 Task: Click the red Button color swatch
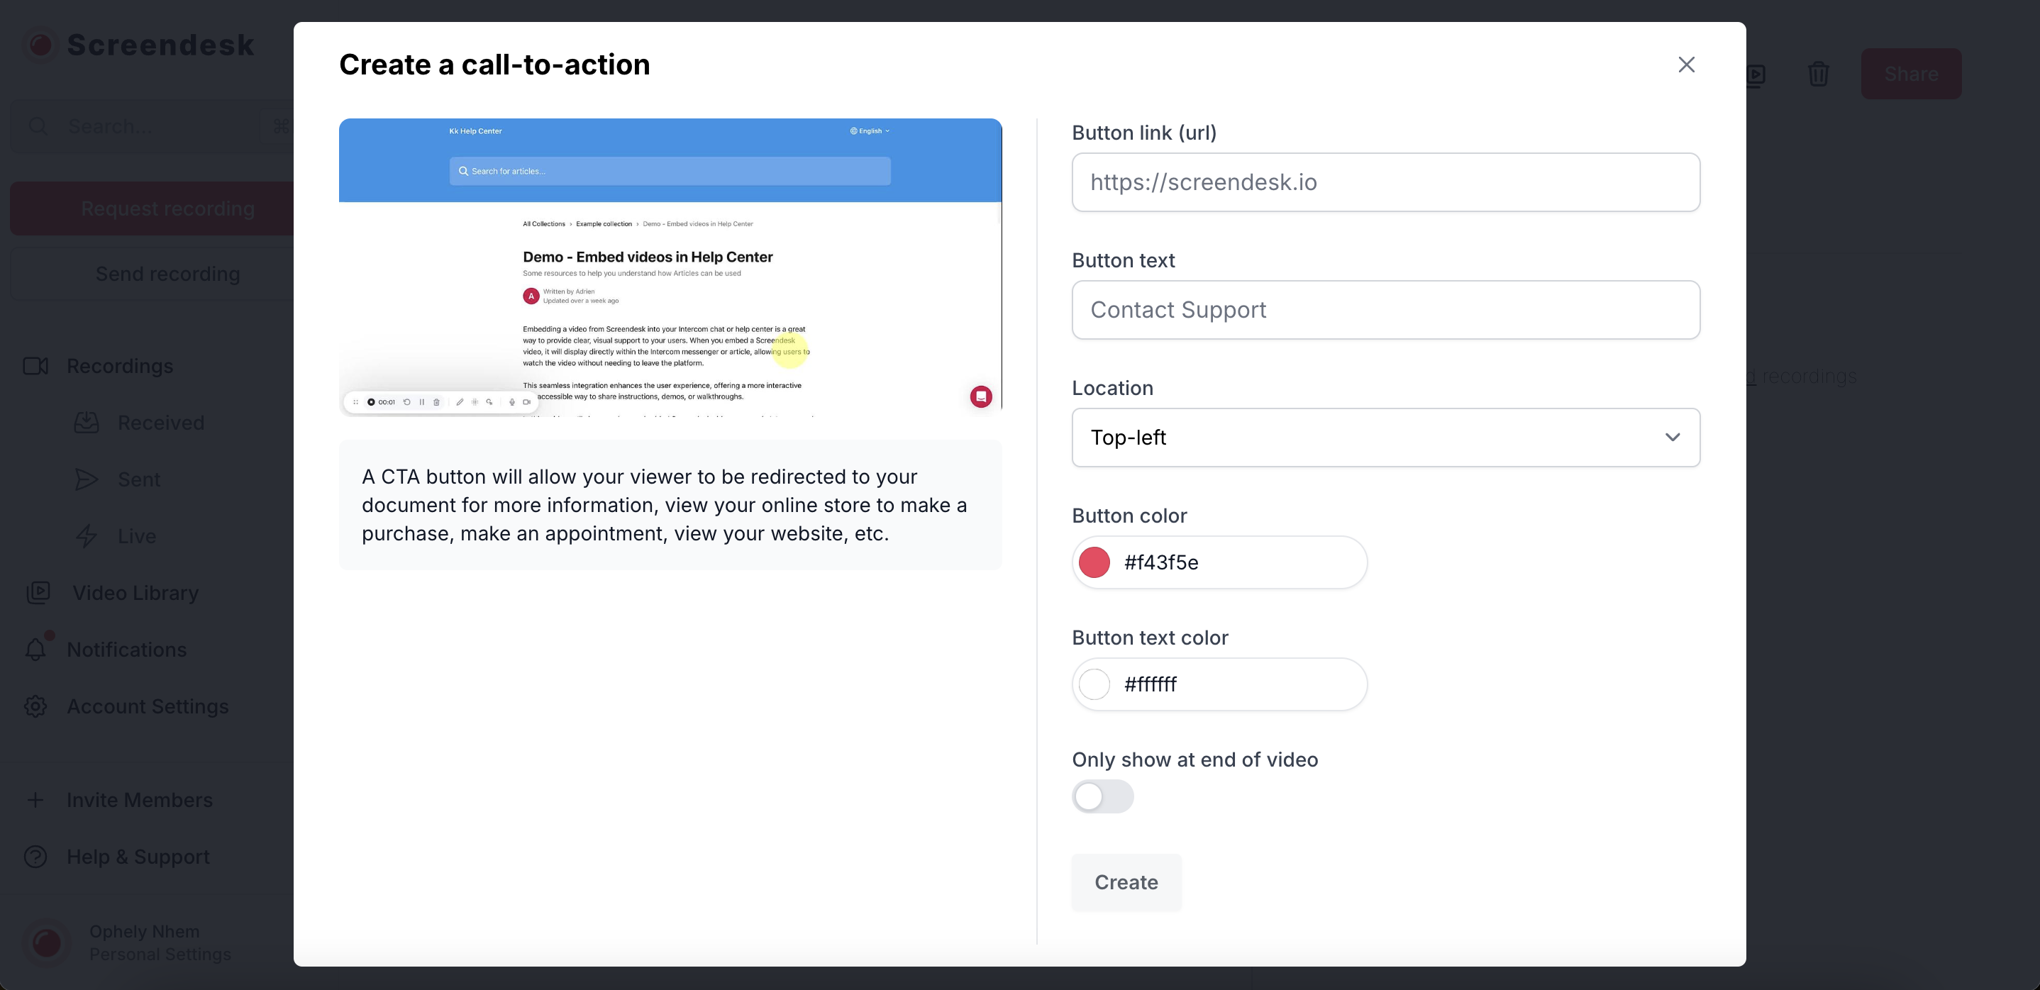point(1094,562)
